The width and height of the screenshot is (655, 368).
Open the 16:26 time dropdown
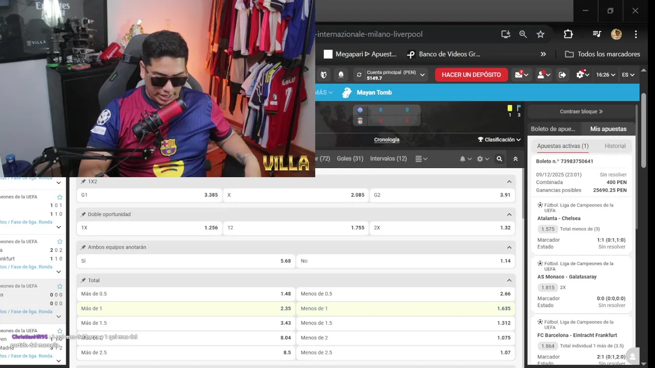(606, 75)
